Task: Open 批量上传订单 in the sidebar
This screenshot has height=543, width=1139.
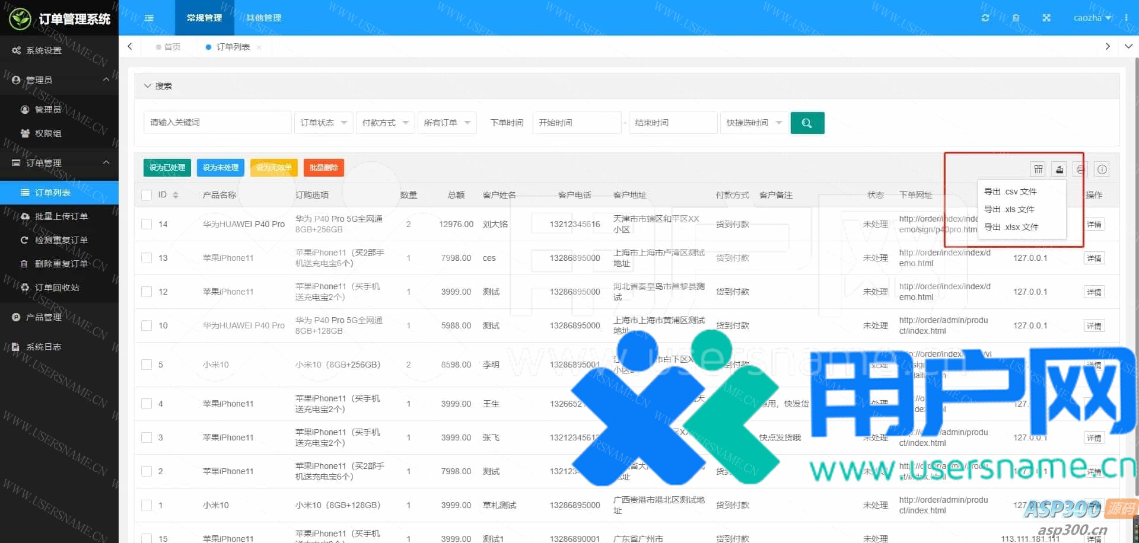Action: (59, 216)
